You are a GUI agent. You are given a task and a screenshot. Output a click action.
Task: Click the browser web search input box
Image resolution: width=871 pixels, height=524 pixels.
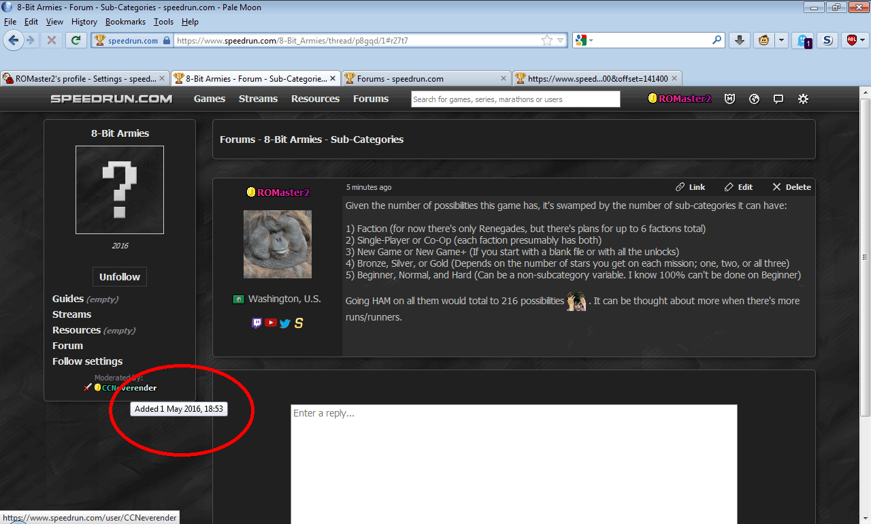[653, 40]
